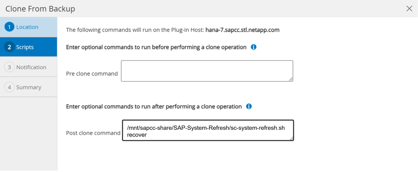Screen dimensions: 418x172
Task: Click the step 1 numbered circle
Action: click(x=9, y=27)
